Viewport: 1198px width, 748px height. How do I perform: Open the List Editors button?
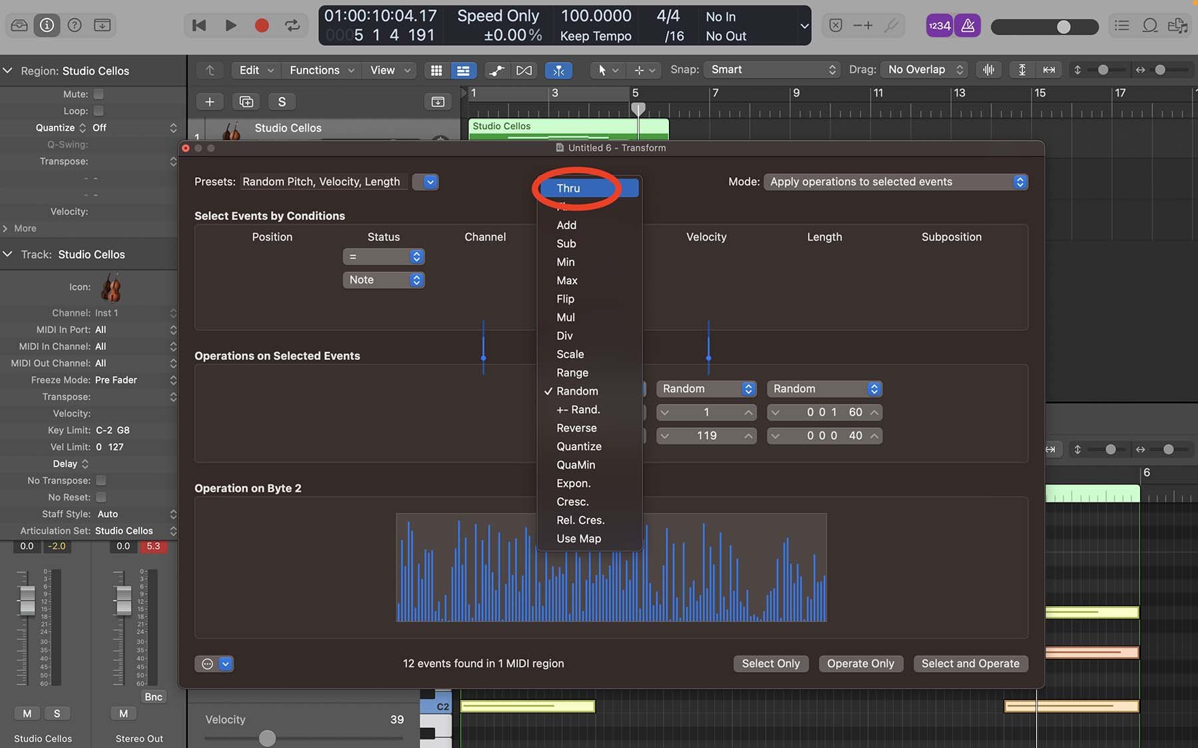1122,25
